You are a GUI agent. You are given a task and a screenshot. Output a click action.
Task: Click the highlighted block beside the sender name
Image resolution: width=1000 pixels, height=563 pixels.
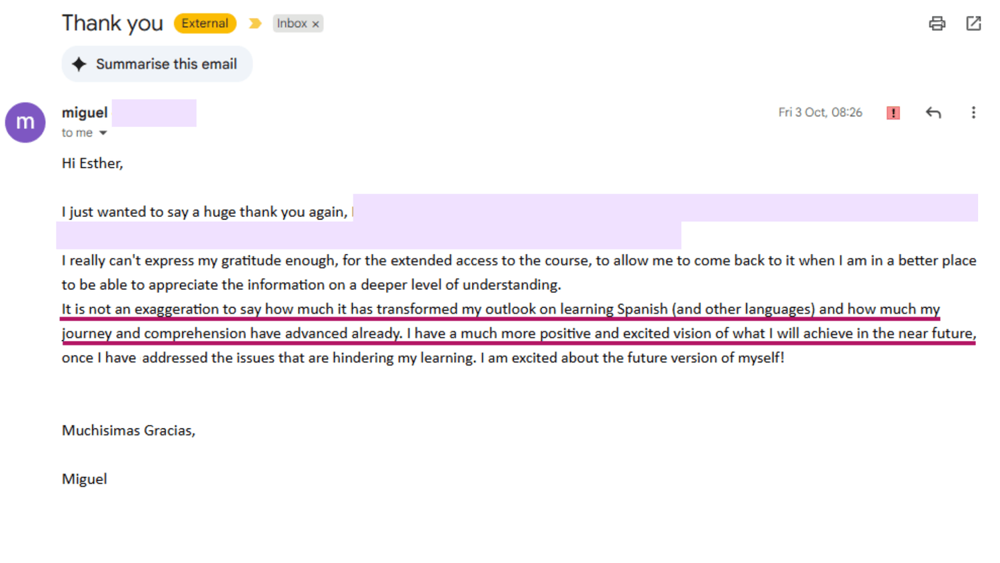click(154, 113)
